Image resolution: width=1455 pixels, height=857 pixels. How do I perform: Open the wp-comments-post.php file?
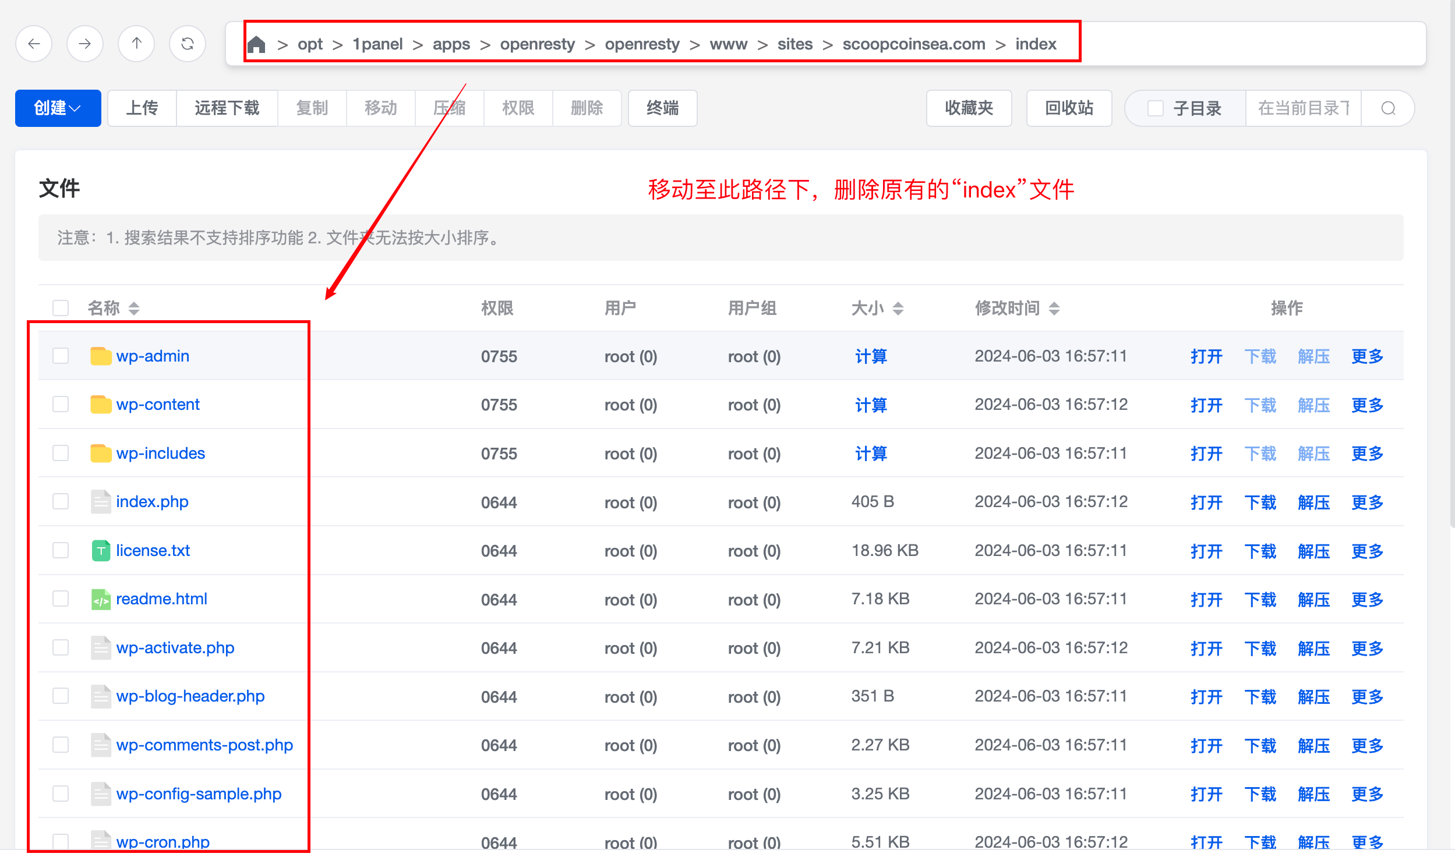204,745
